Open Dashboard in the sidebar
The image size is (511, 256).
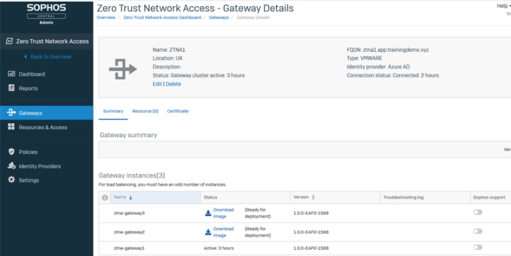coord(32,74)
